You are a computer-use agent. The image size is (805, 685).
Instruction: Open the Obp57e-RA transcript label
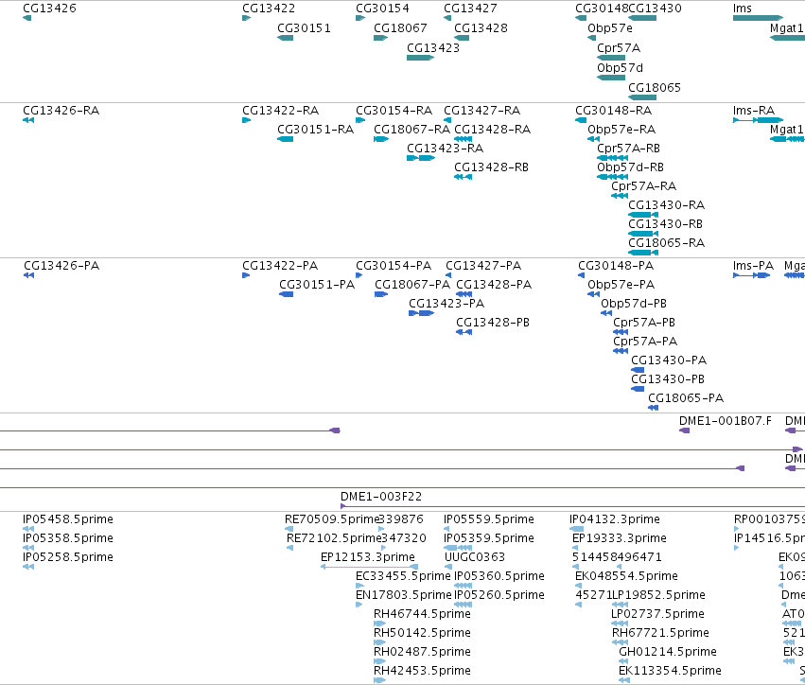tap(621, 130)
